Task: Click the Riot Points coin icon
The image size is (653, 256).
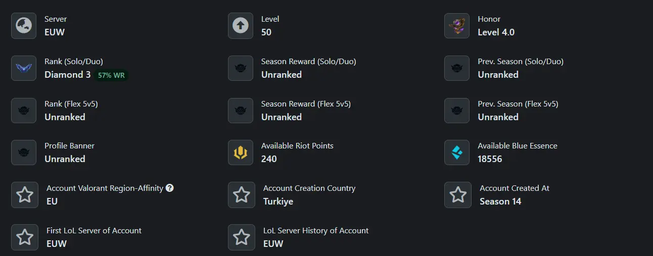Action: coord(241,152)
